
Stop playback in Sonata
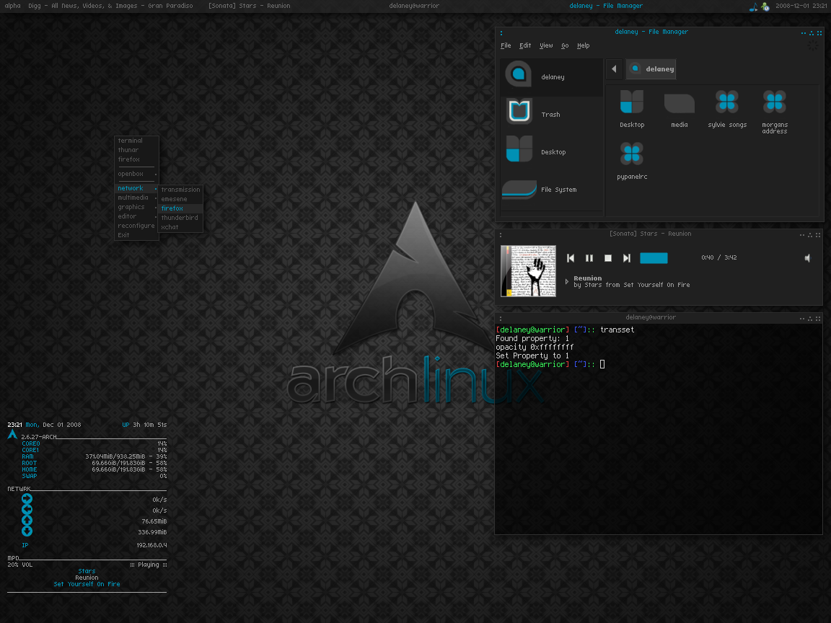[x=608, y=258]
